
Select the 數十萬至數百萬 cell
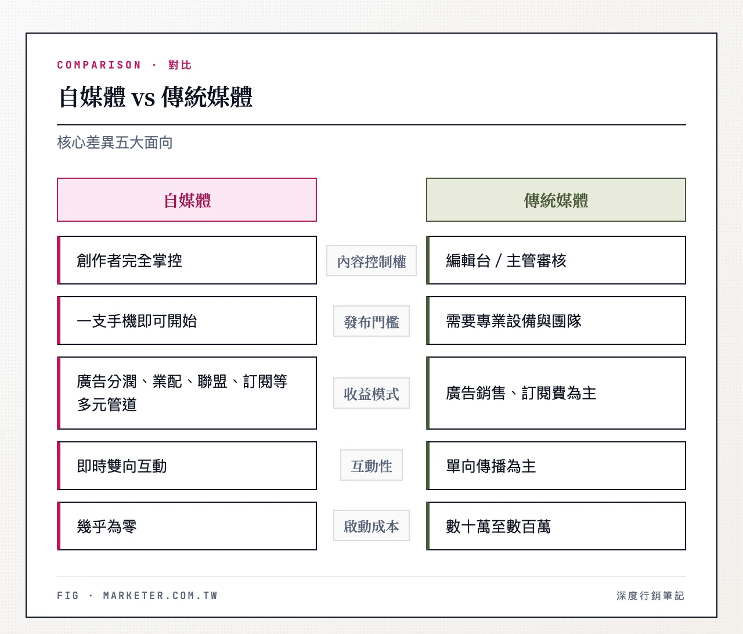coord(556,526)
